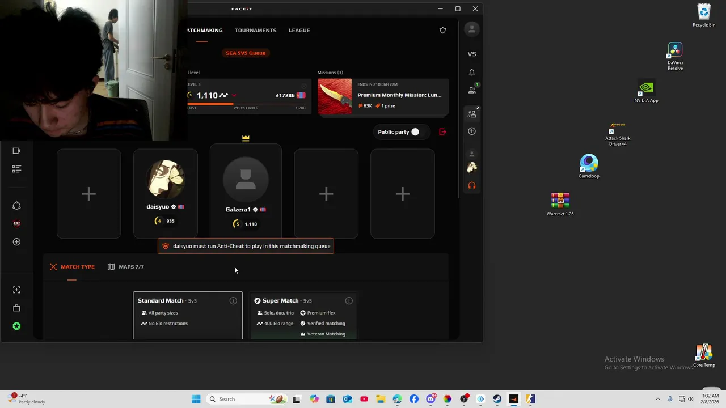This screenshot has height=408, width=726.
Task: Switch to the Matchmaking tab
Action: [x=204, y=30]
